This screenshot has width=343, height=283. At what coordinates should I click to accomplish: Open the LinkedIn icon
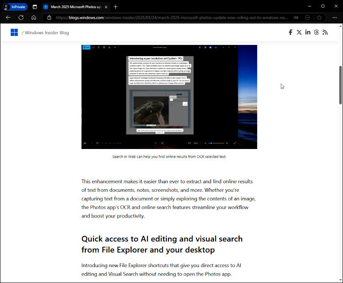coord(308,32)
